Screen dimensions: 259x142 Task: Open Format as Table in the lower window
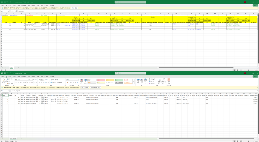(85, 81)
